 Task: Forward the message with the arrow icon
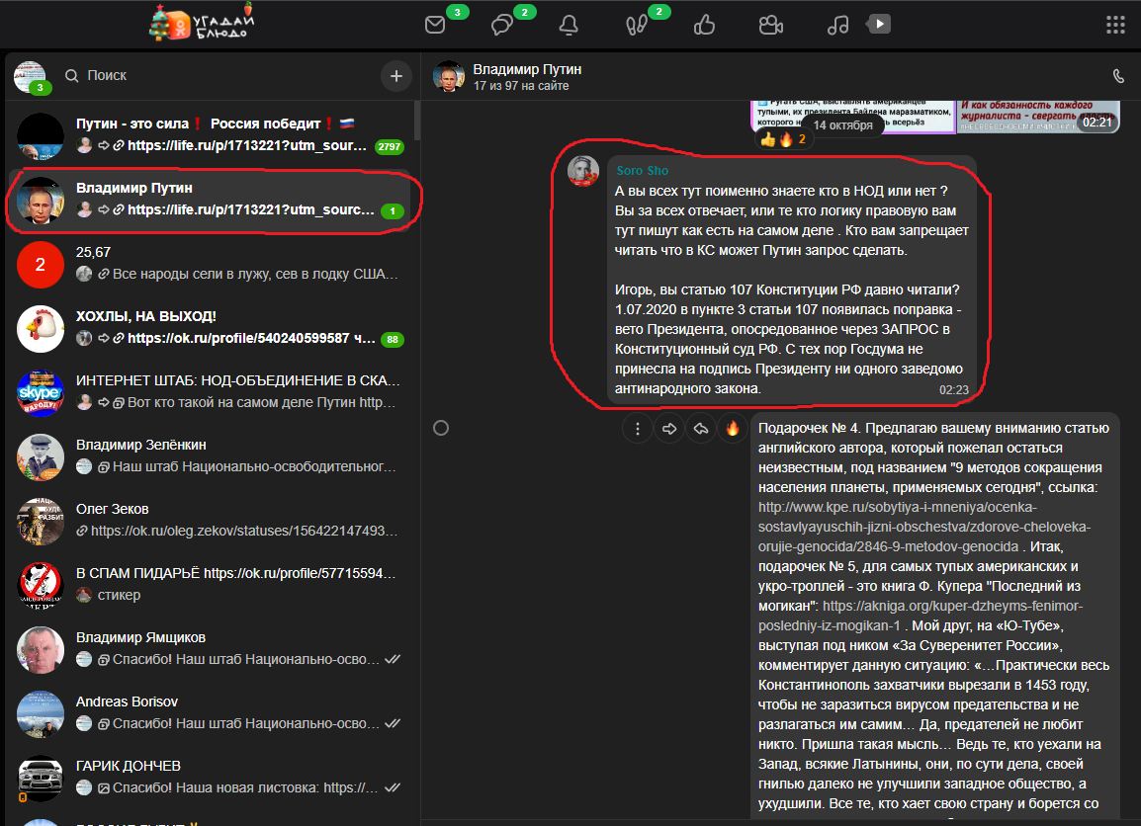pos(668,429)
